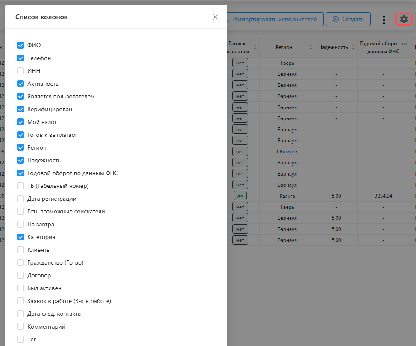
Task: Open the three-dot more options menu
Action: [384, 20]
